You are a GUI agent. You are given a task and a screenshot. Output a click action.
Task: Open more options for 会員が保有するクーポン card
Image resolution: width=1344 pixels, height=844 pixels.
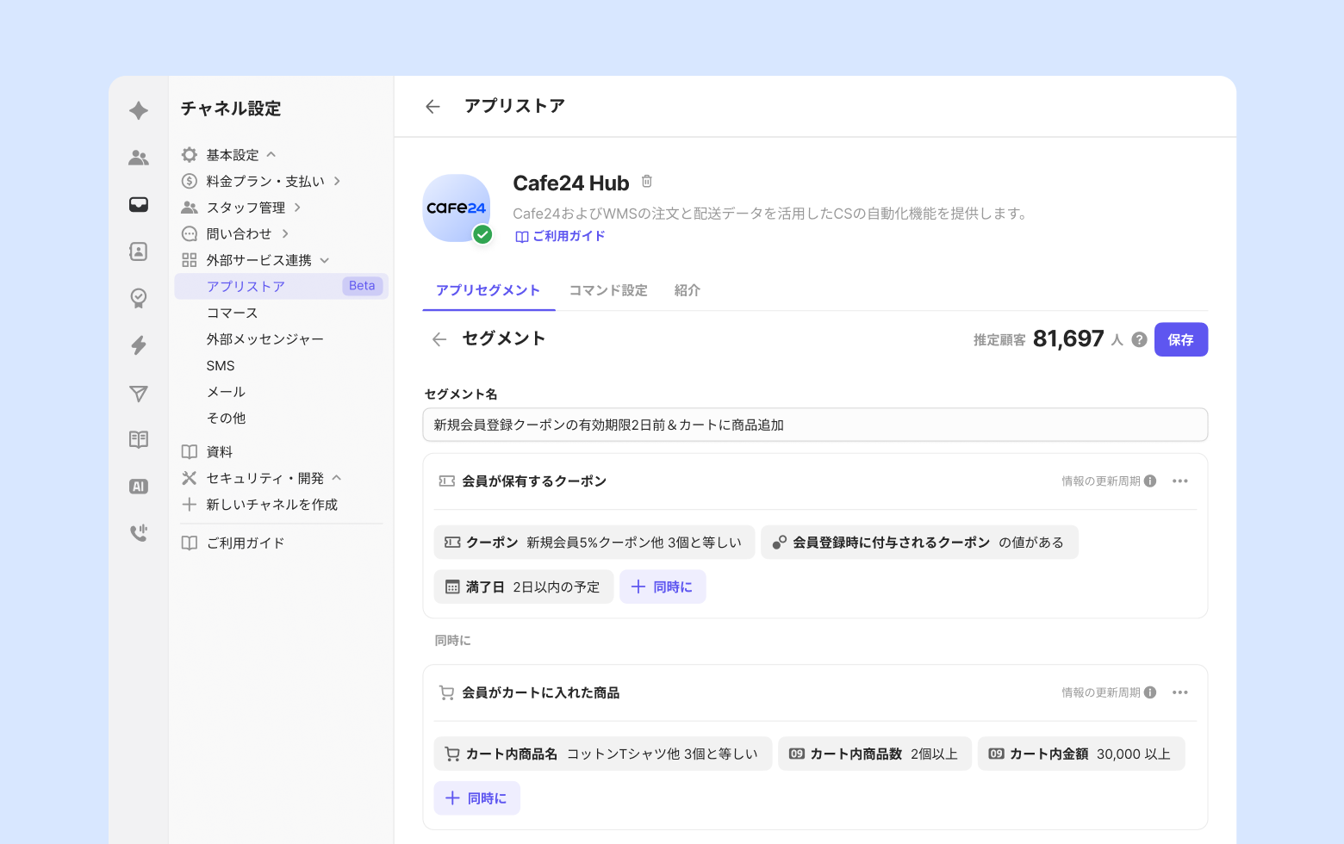tap(1180, 481)
